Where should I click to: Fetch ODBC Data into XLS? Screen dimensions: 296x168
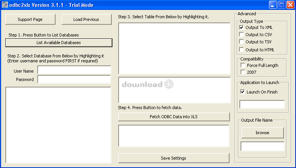point(174,117)
